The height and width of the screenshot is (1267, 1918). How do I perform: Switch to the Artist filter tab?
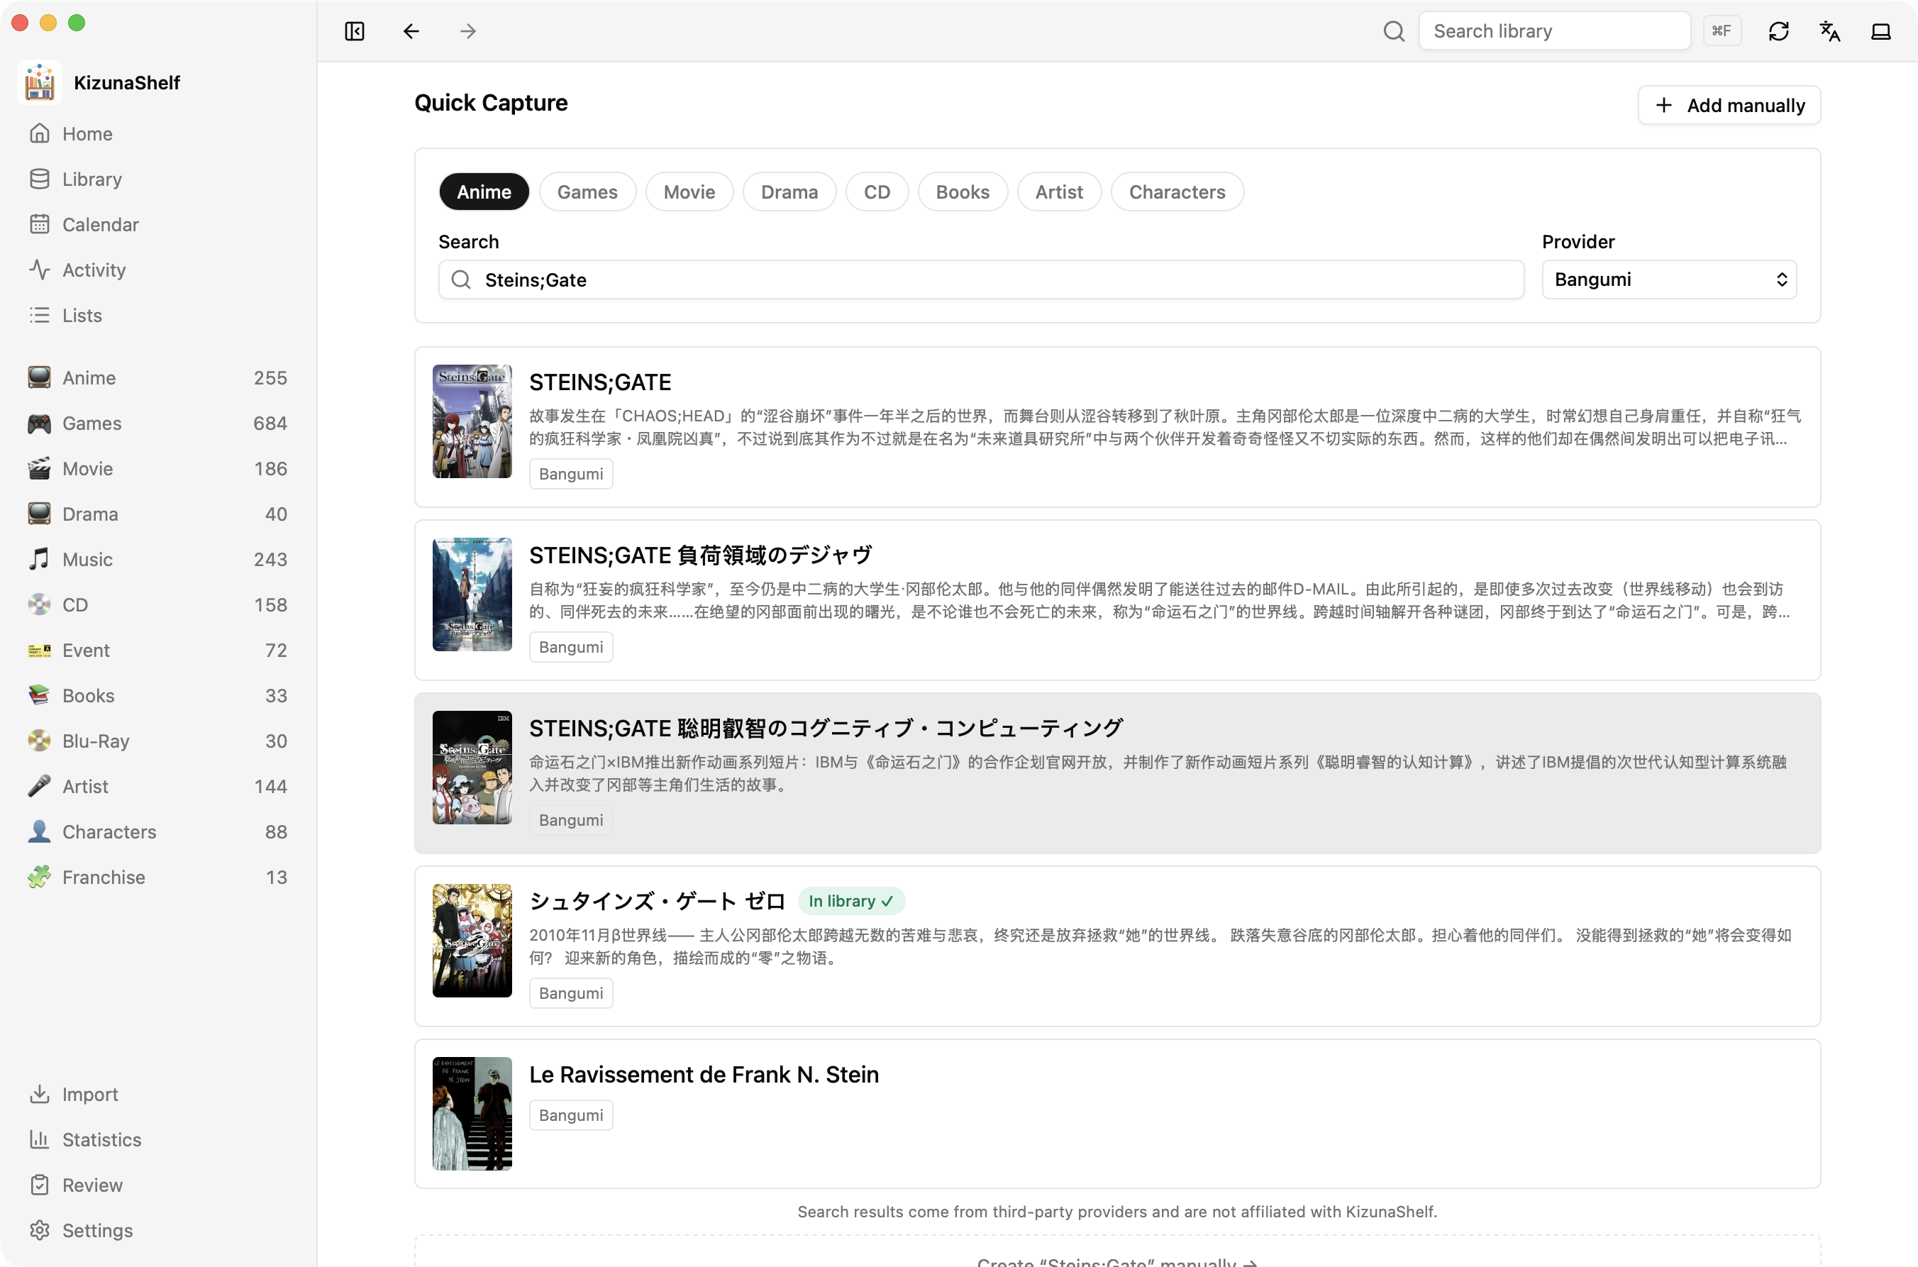(x=1059, y=192)
